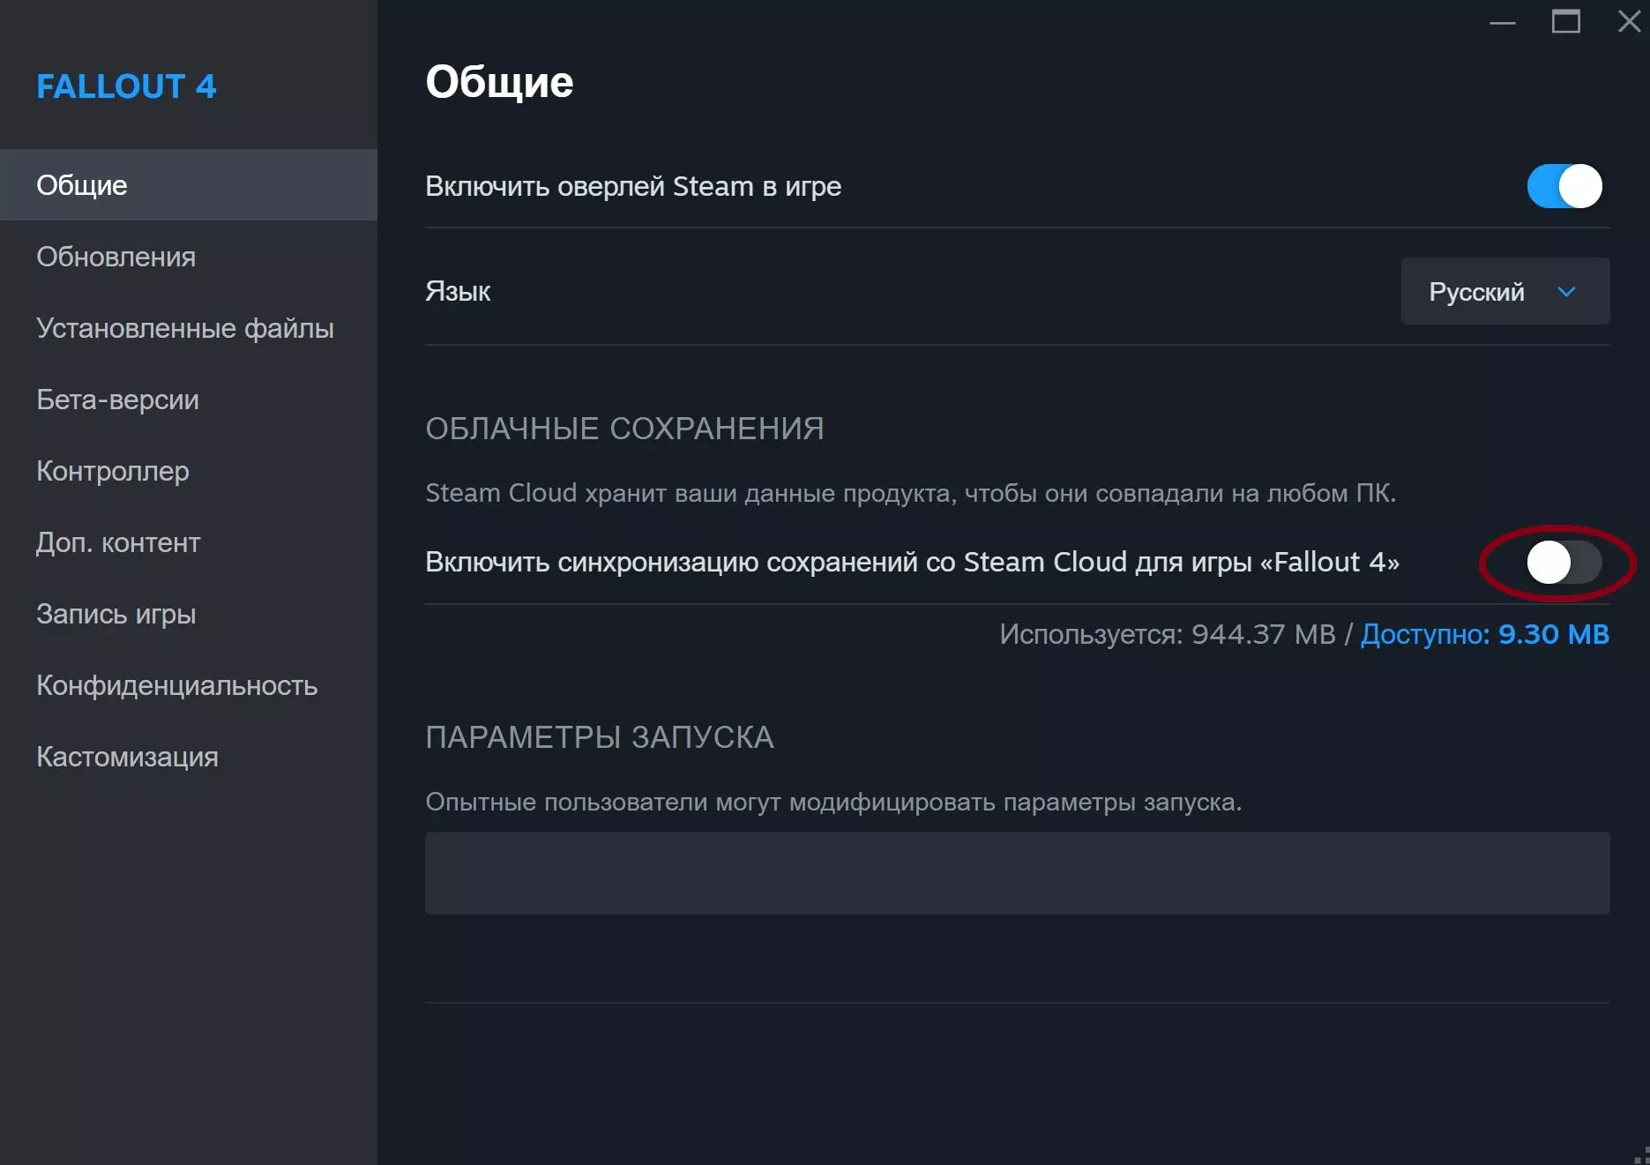Viewport: 1650px width, 1165px height.
Task: Toggle the Steam overlay in-game switch
Action: coord(1564,186)
